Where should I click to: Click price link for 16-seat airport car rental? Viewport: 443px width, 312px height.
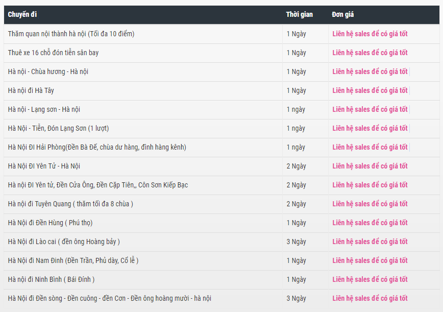pyautogui.click(x=370, y=53)
